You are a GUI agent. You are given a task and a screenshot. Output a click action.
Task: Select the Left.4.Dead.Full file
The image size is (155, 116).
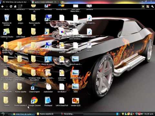(x=62, y=101)
